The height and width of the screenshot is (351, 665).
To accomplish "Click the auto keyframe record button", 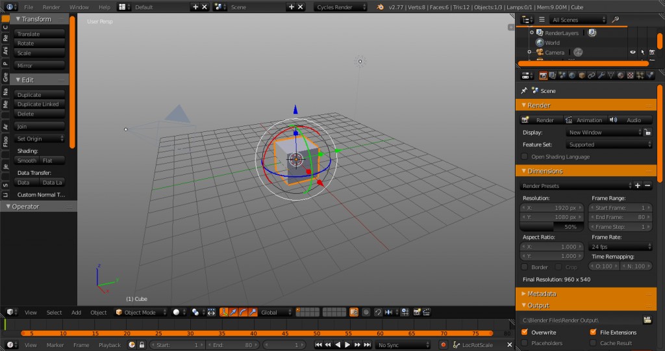I will pos(443,345).
